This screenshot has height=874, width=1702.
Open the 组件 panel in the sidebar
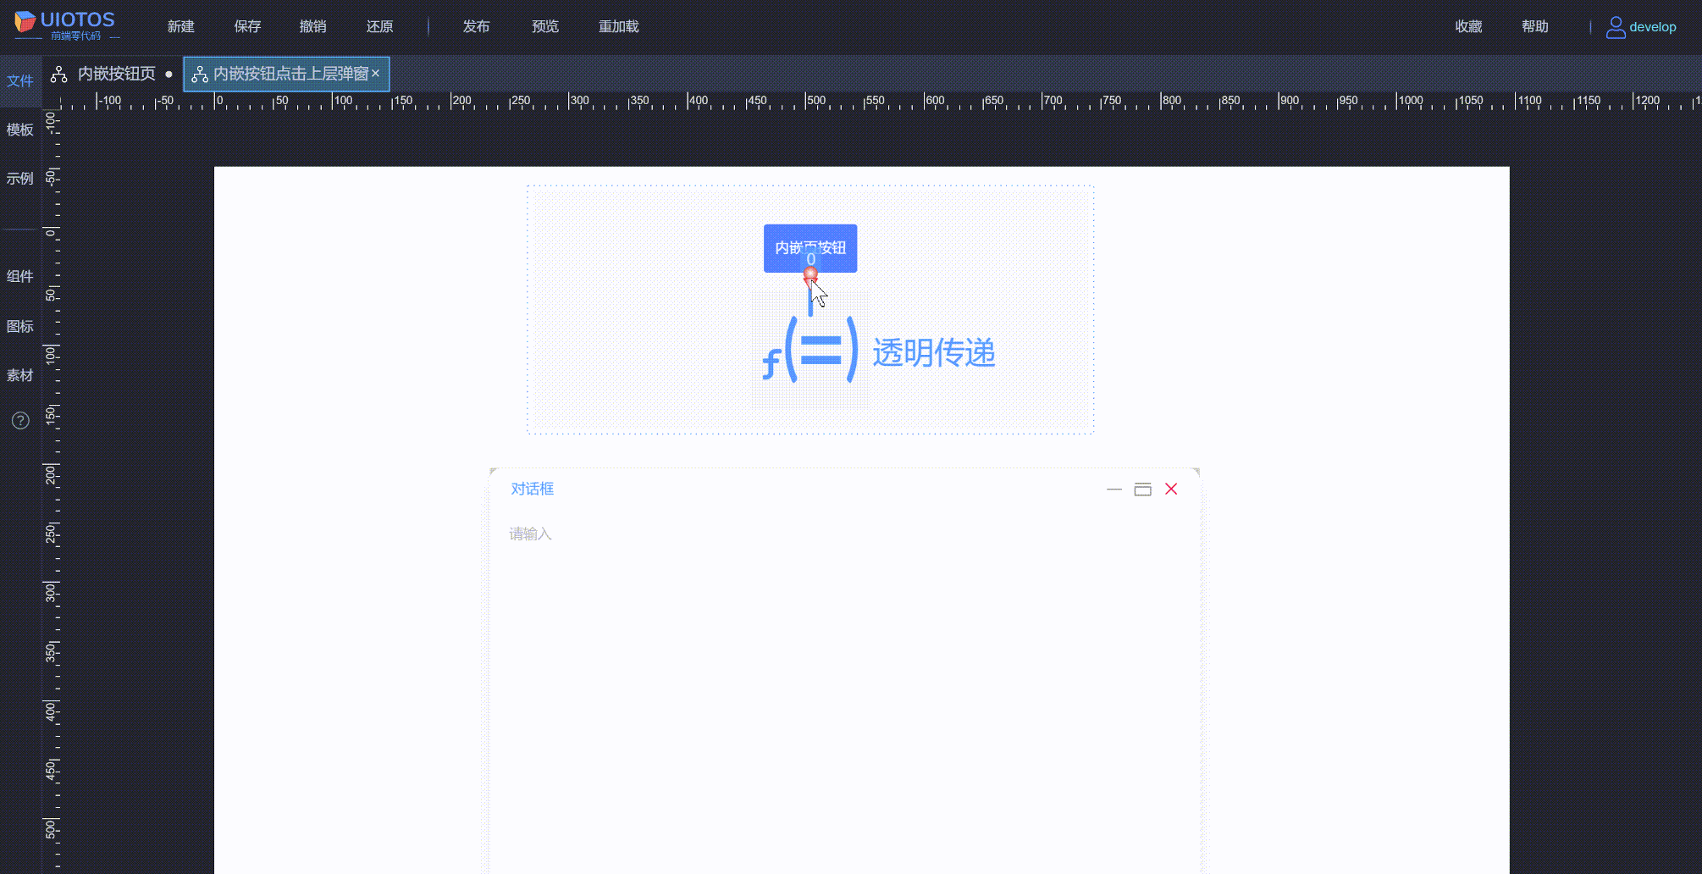pos(19,276)
